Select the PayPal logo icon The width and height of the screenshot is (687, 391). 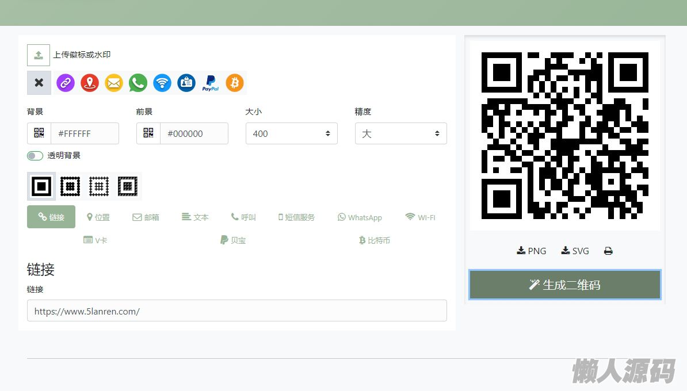tap(211, 83)
